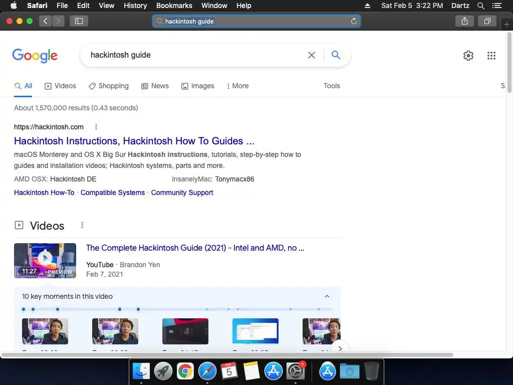Open a new tab with plus button
The image size is (513, 385).
(506, 24)
